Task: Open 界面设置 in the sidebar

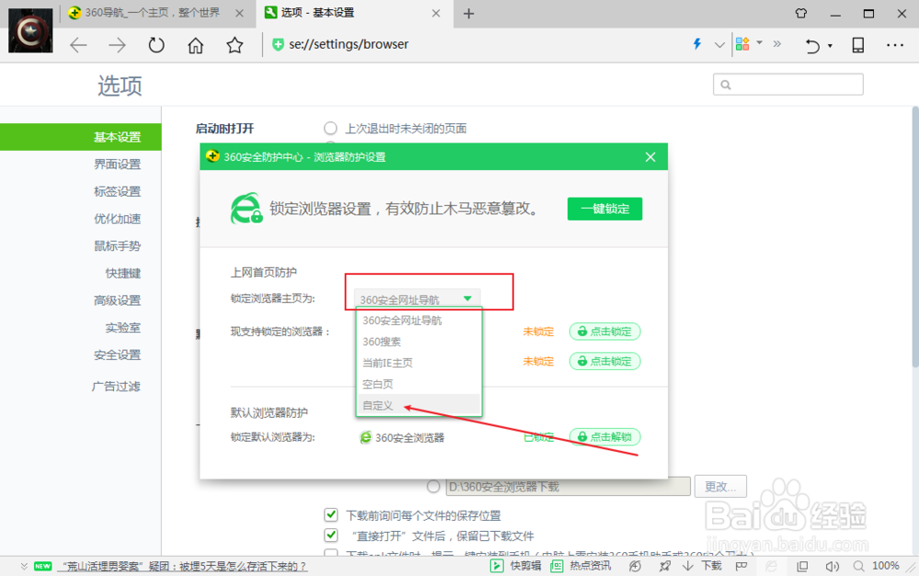Action: (118, 164)
